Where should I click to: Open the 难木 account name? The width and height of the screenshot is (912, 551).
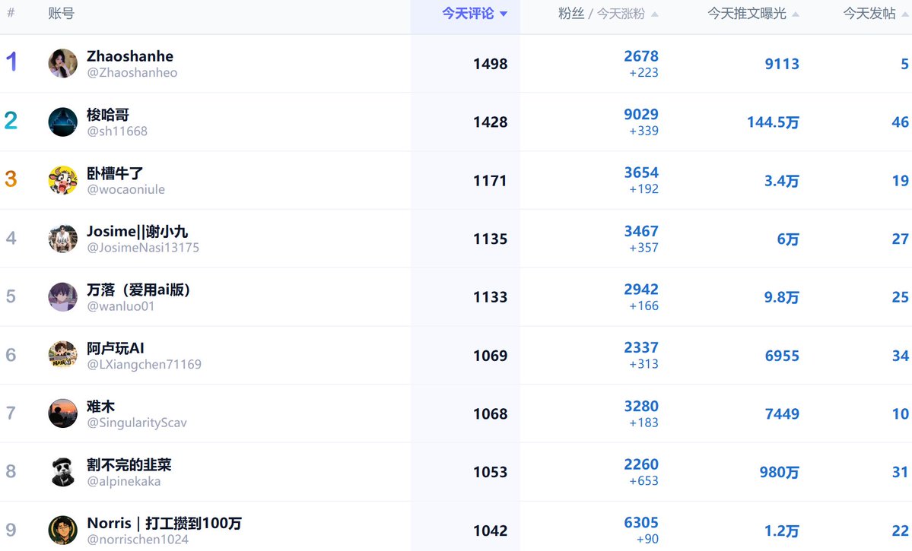coord(100,407)
